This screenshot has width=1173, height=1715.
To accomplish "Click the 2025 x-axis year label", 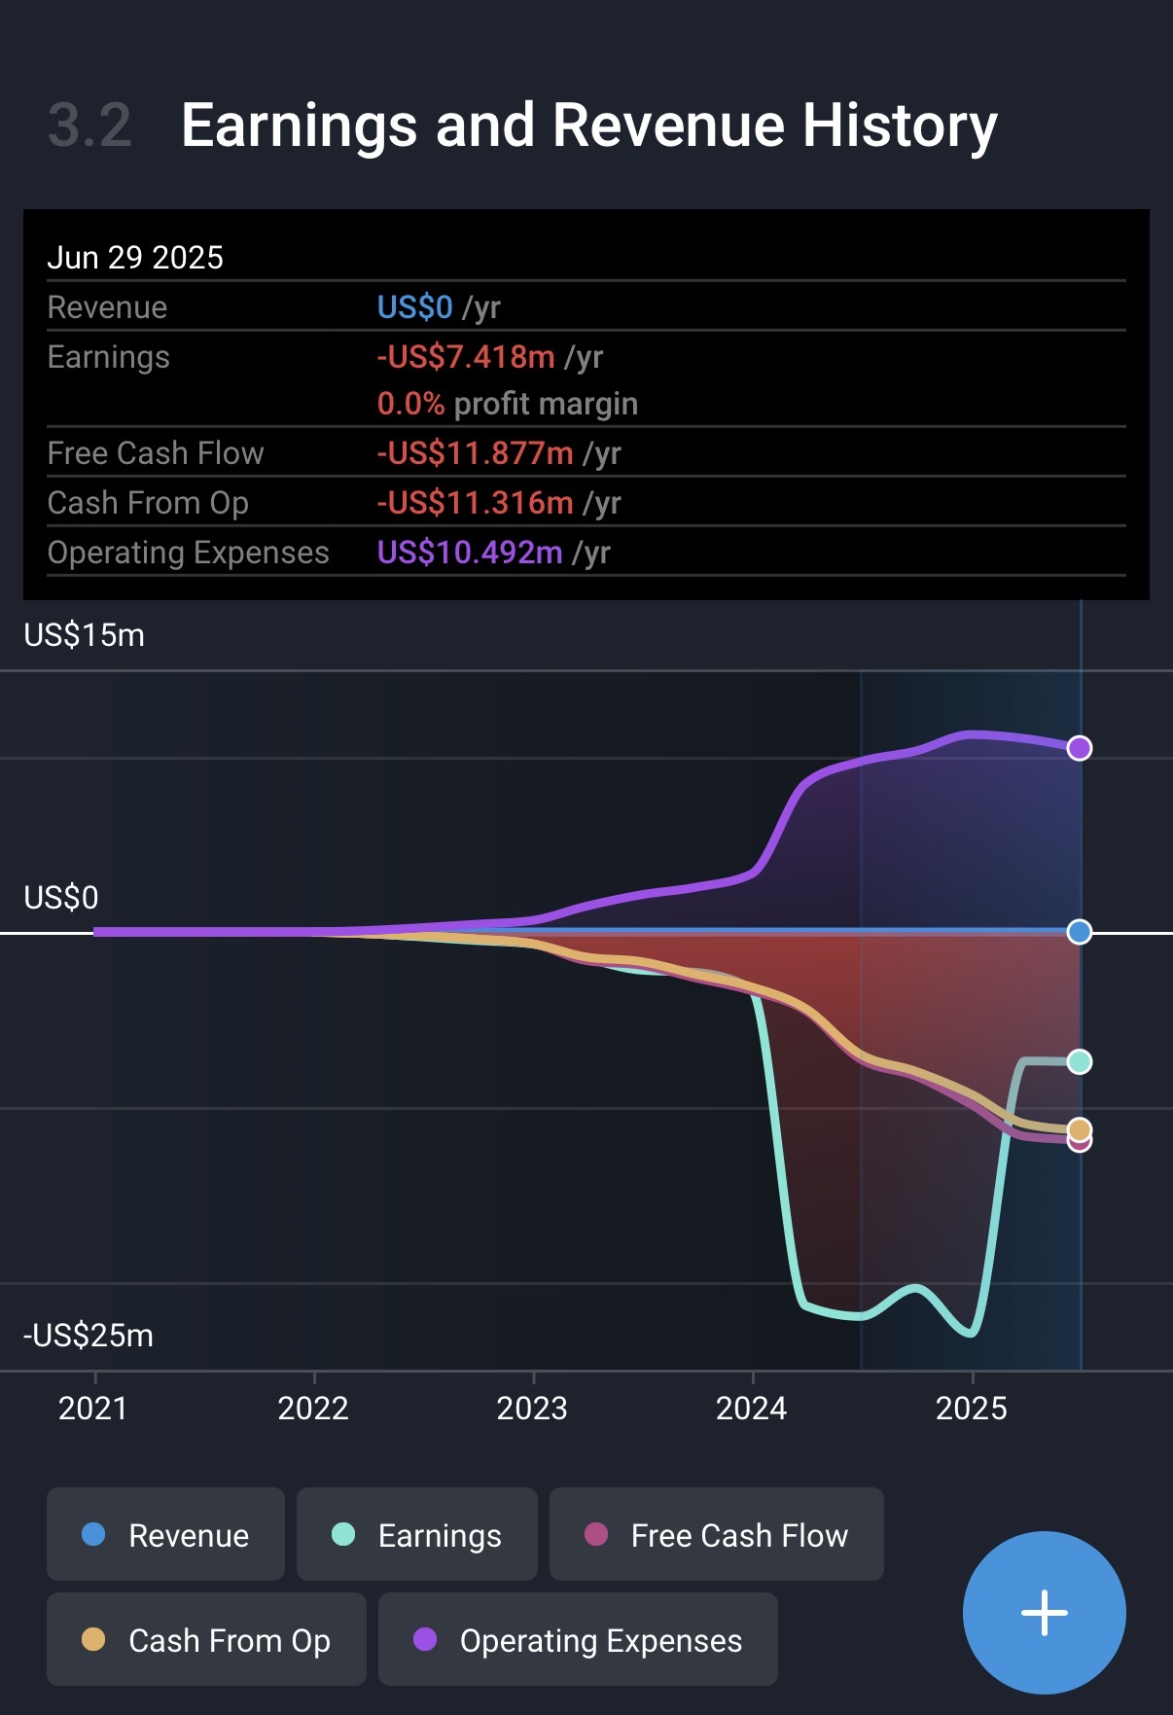I will 972,1408.
